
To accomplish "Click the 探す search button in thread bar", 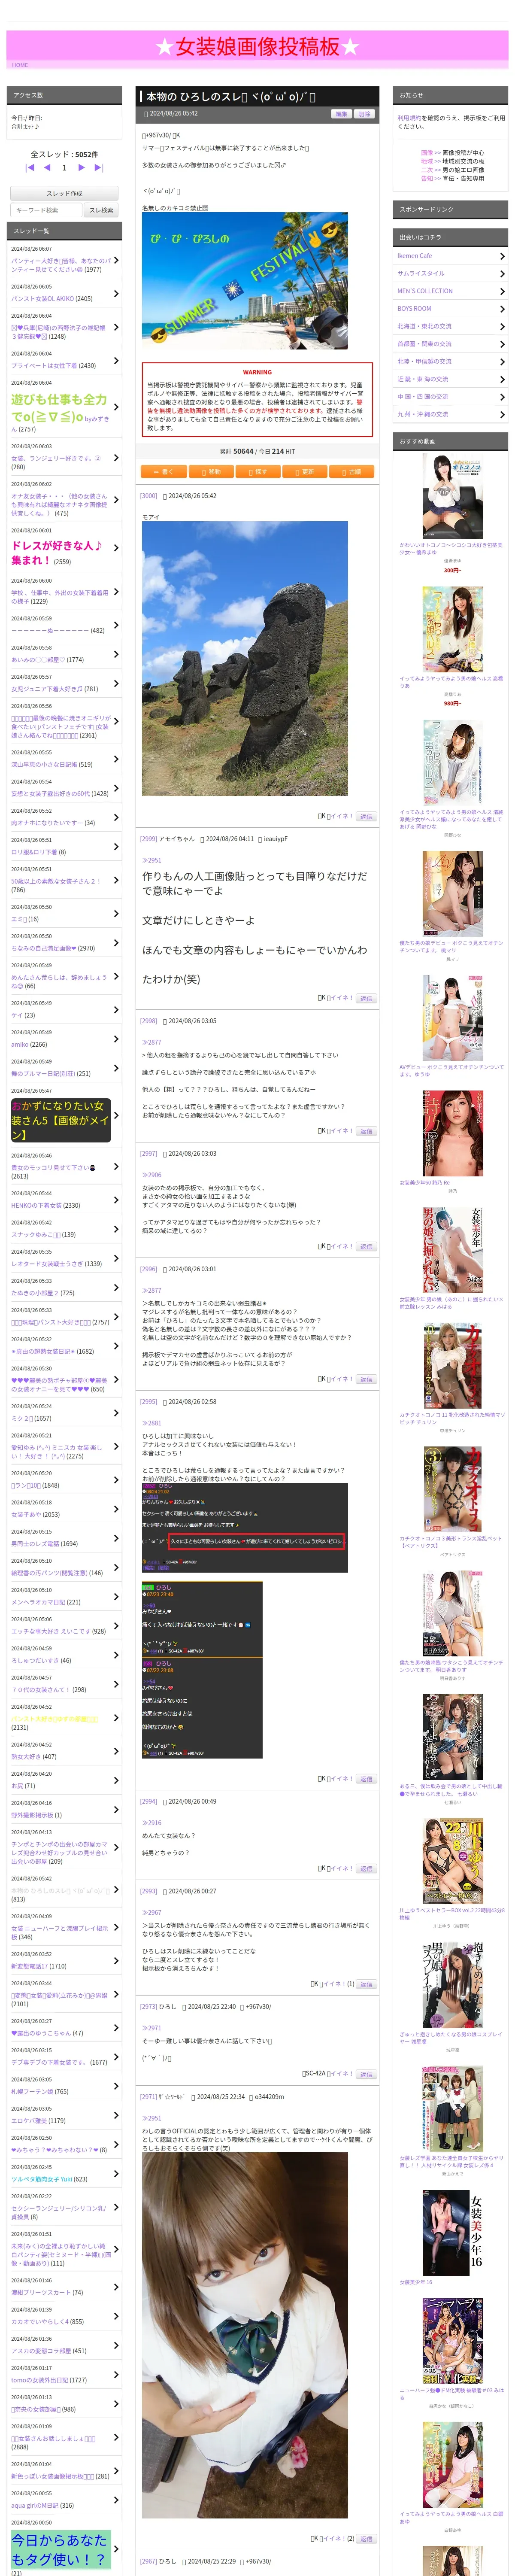I will point(257,471).
